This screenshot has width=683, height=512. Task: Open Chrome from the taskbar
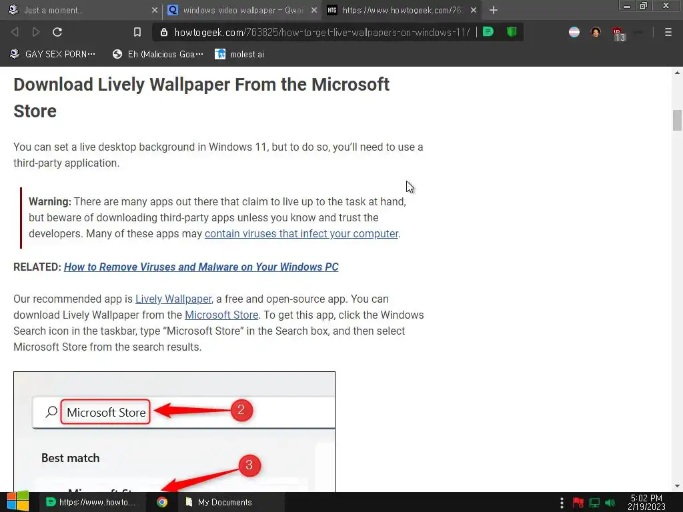162,502
